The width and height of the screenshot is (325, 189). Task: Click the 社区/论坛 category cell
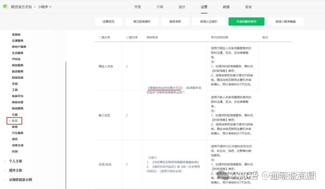(105, 165)
